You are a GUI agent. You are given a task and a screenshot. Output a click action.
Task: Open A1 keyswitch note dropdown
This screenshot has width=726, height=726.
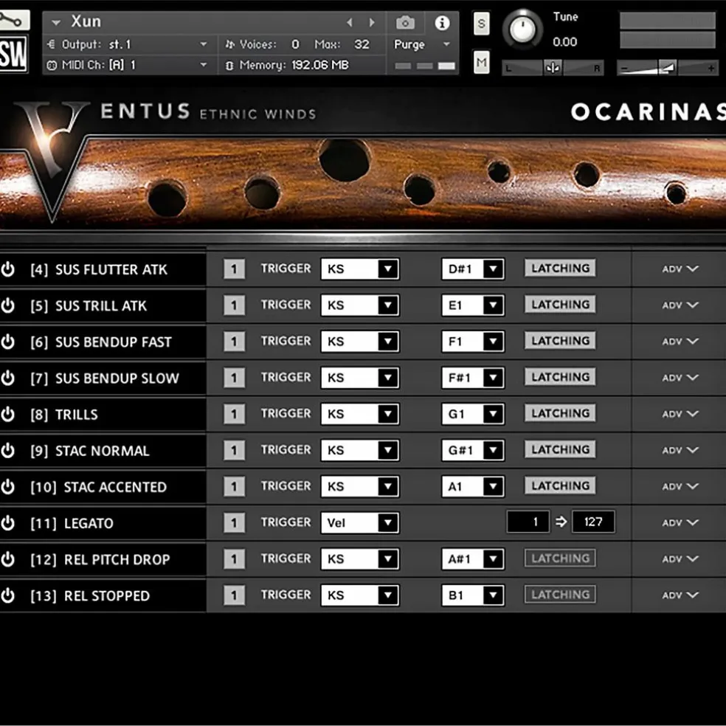tap(473, 486)
